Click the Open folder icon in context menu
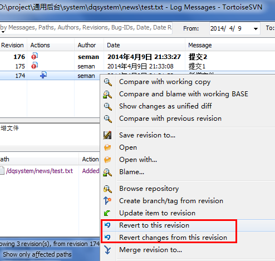This screenshot has width=275, height=261. coord(107,147)
